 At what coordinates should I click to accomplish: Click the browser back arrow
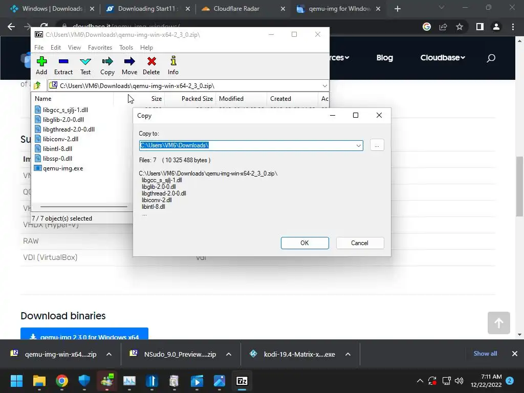(x=11, y=27)
